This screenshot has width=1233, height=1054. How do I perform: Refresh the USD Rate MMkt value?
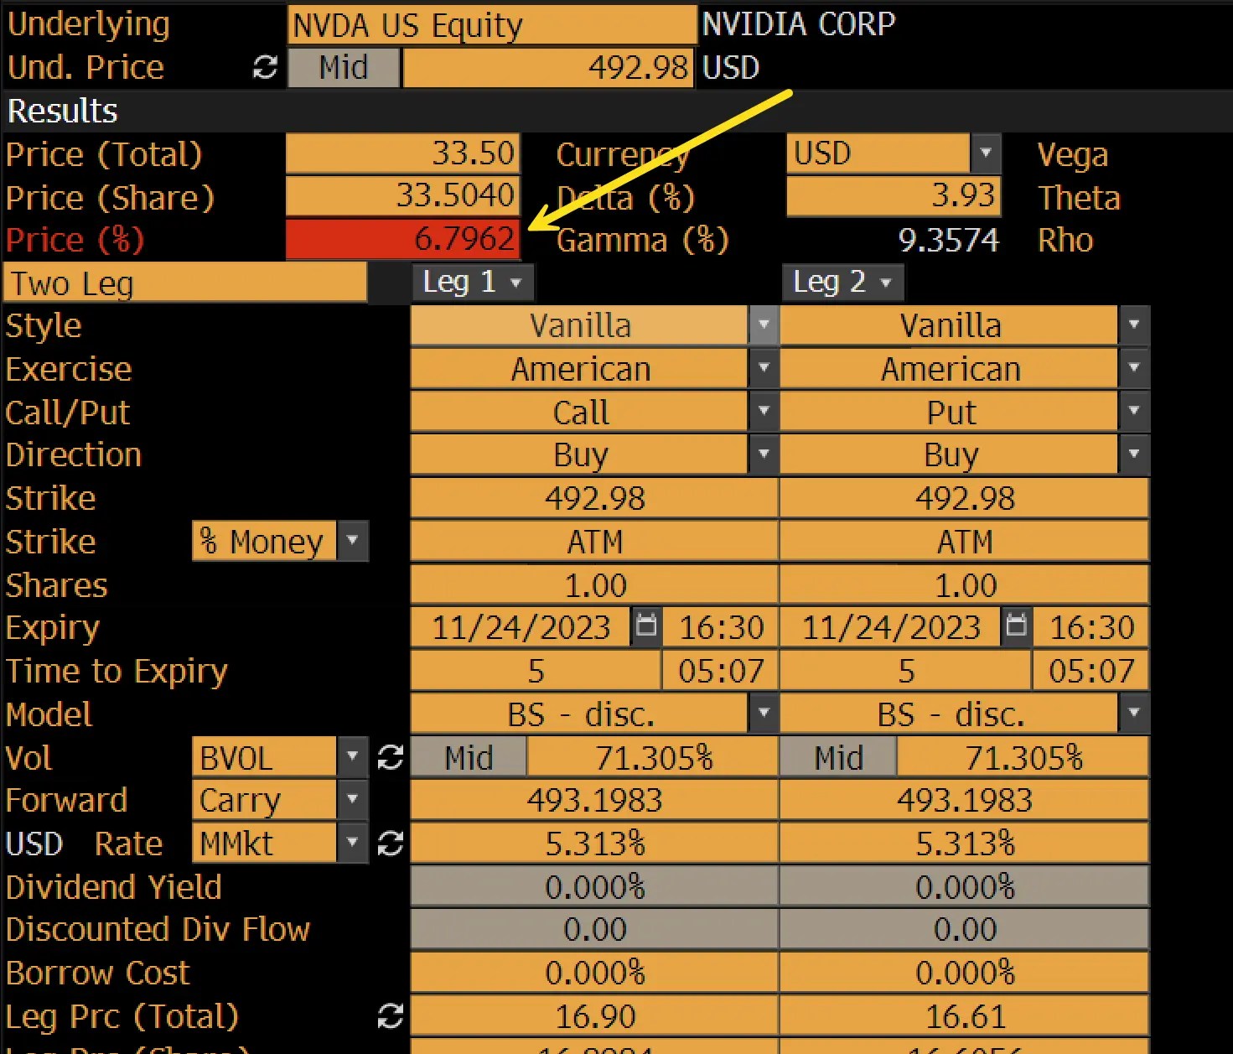pyautogui.click(x=390, y=844)
